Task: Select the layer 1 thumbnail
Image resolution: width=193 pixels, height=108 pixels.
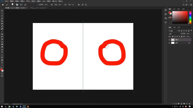Action: [x=173, y=40]
